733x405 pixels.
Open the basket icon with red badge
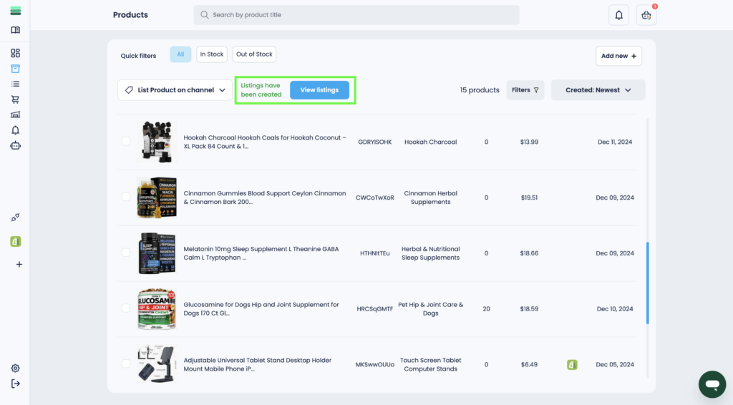click(x=646, y=15)
